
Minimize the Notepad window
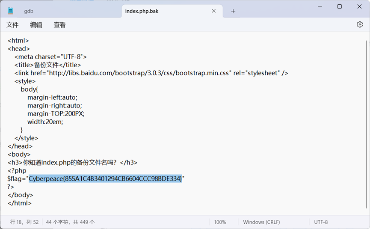click(x=320, y=6)
